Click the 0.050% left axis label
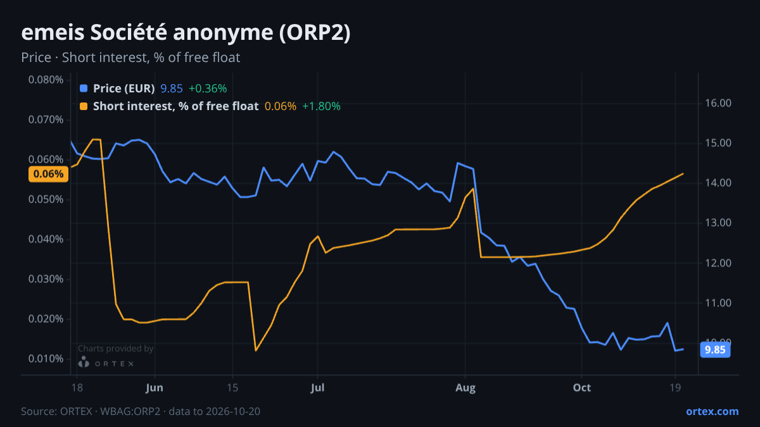 [x=46, y=199]
